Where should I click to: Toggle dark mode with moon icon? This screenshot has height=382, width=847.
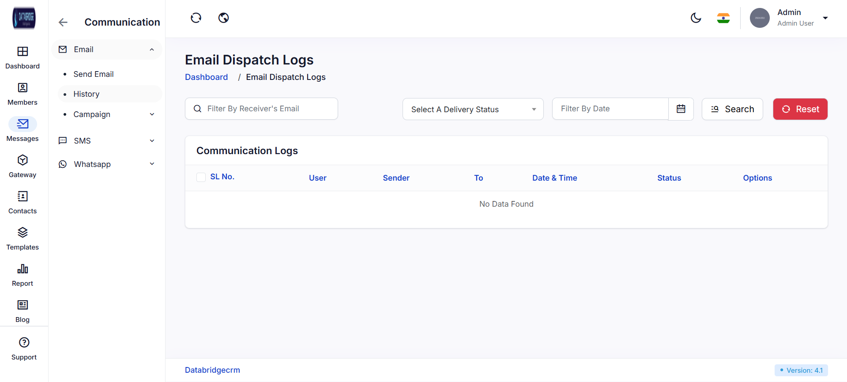point(696,18)
